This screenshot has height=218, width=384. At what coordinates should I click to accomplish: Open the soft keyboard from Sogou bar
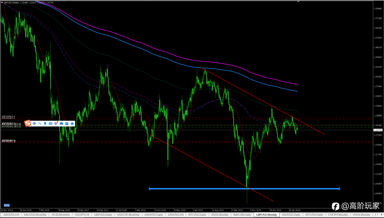(x=50, y=123)
